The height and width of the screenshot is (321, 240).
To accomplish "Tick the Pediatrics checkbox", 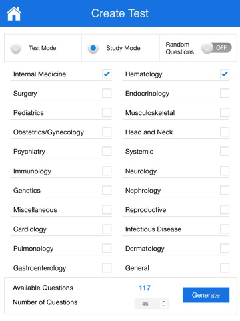I will (x=107, y=112).
